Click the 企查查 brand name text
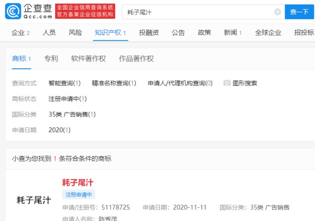Viewport: 315px width, 221px height. 38,8
